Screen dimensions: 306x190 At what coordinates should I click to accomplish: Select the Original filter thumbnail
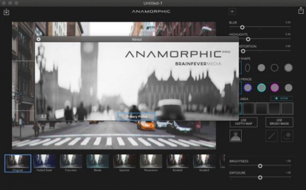tap(18, 163)
